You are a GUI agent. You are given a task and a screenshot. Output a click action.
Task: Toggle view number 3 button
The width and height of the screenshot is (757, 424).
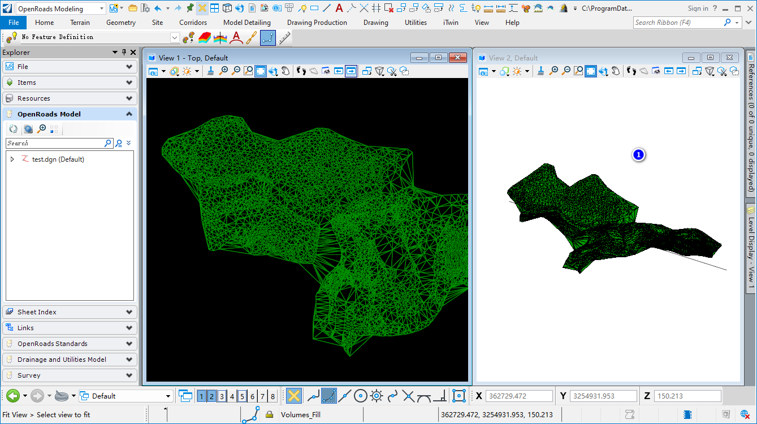(222, 396)
